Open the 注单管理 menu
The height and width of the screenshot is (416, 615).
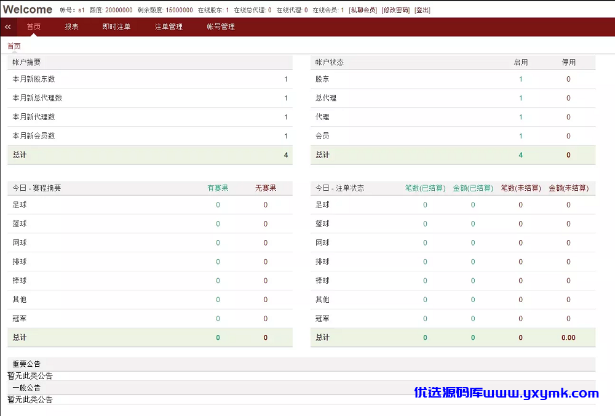click(169, 27)
